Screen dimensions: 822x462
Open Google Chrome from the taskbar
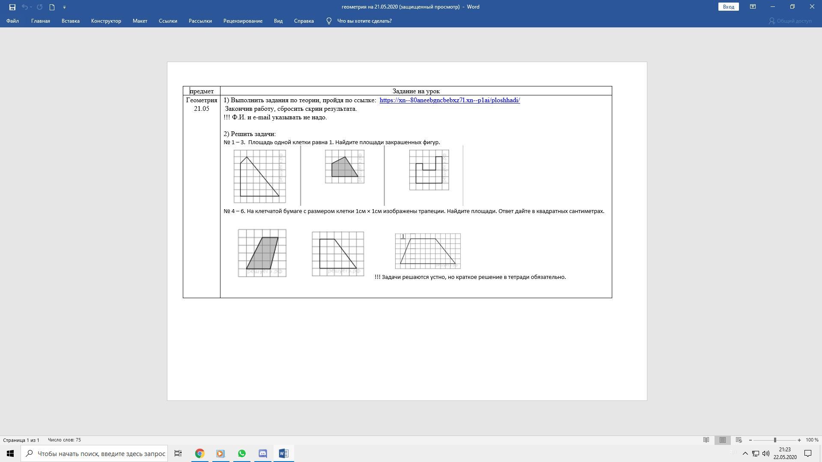200,453
